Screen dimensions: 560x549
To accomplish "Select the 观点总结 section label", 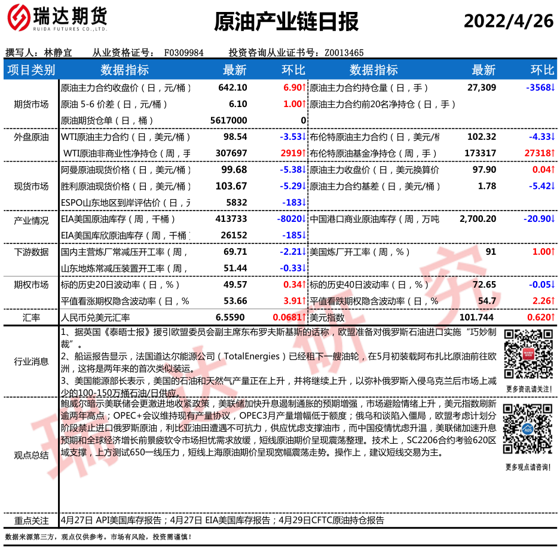I will [x=31, y=455].
